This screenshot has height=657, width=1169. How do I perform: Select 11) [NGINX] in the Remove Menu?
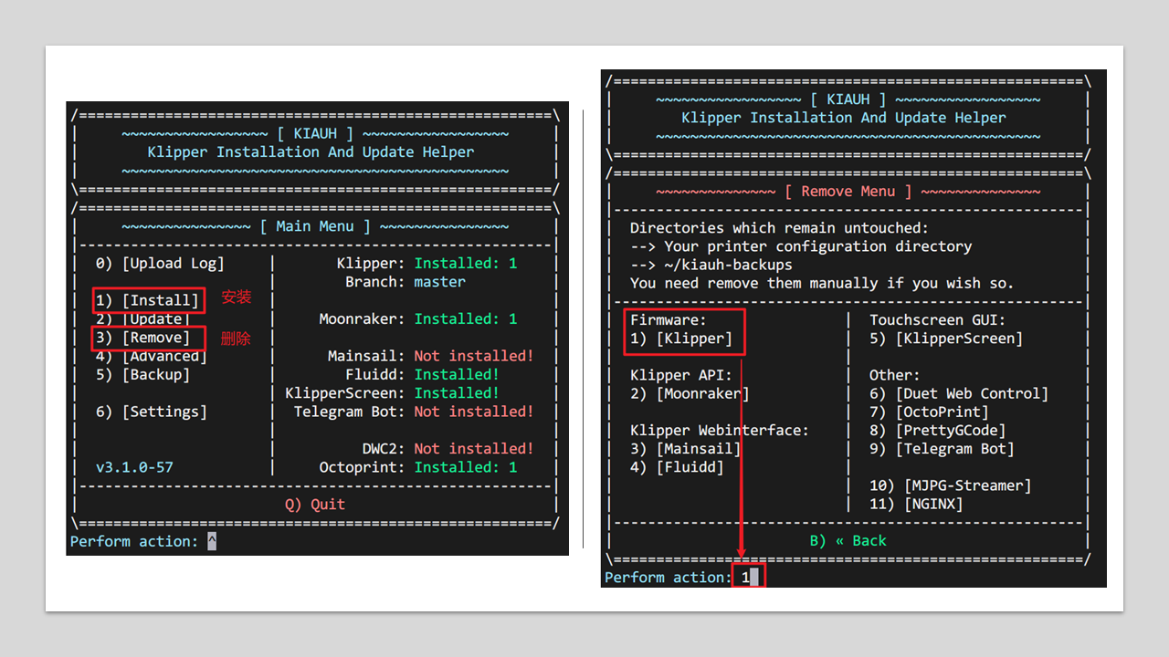tap(916, 505)
